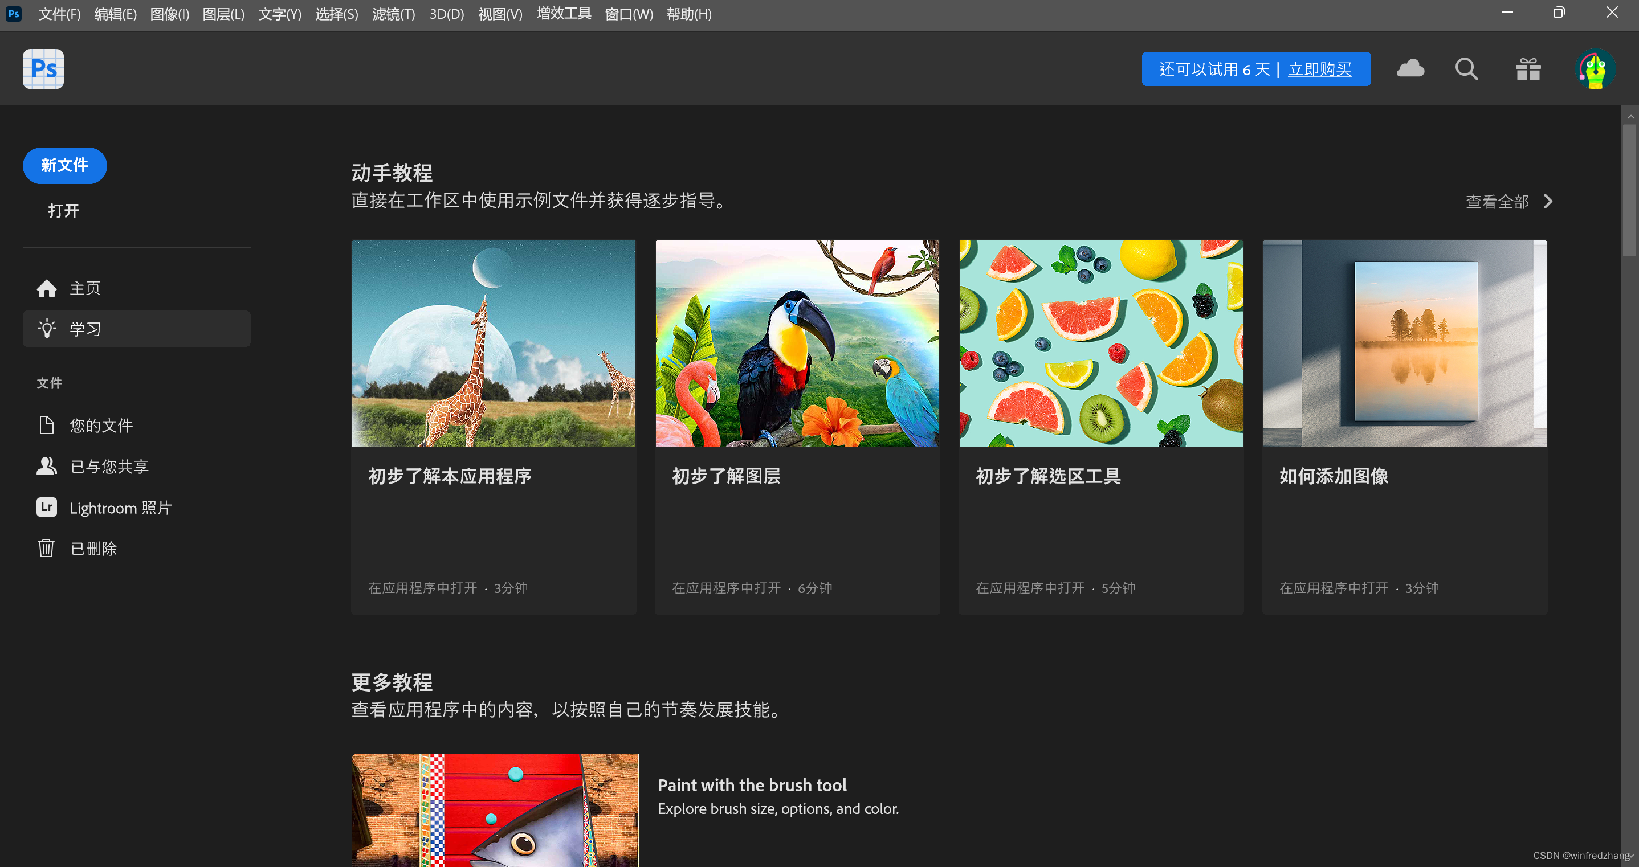Click the 还可以试用 6 天 trial text

click(1214, 69)
